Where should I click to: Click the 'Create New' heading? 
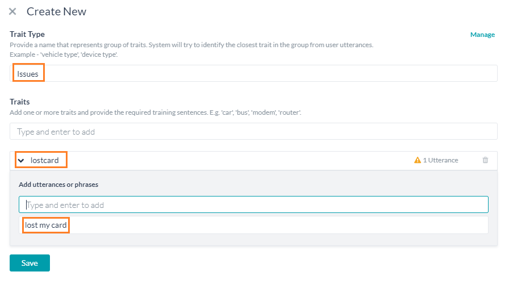click(56, 11)
